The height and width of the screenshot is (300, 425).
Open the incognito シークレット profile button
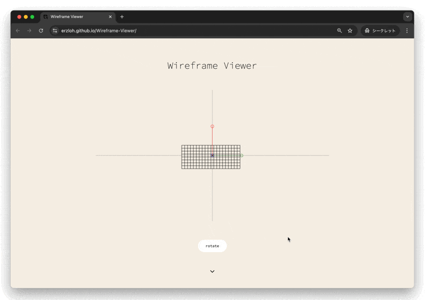point(380,31)
